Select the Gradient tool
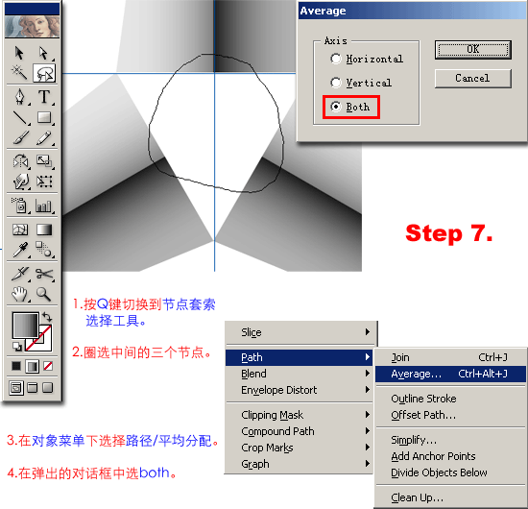Screen dimensions: 528x509 click(x=44, y=230)
